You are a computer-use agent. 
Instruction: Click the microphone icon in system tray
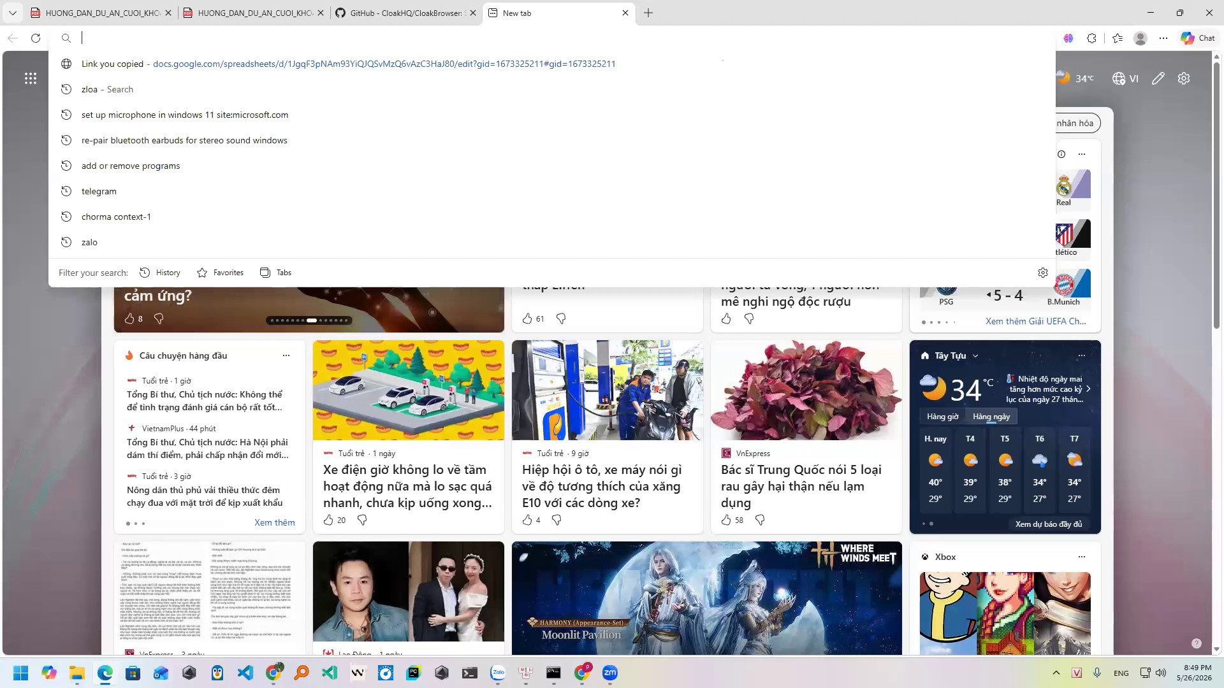pyautogui.click(x=1097, y=673)
